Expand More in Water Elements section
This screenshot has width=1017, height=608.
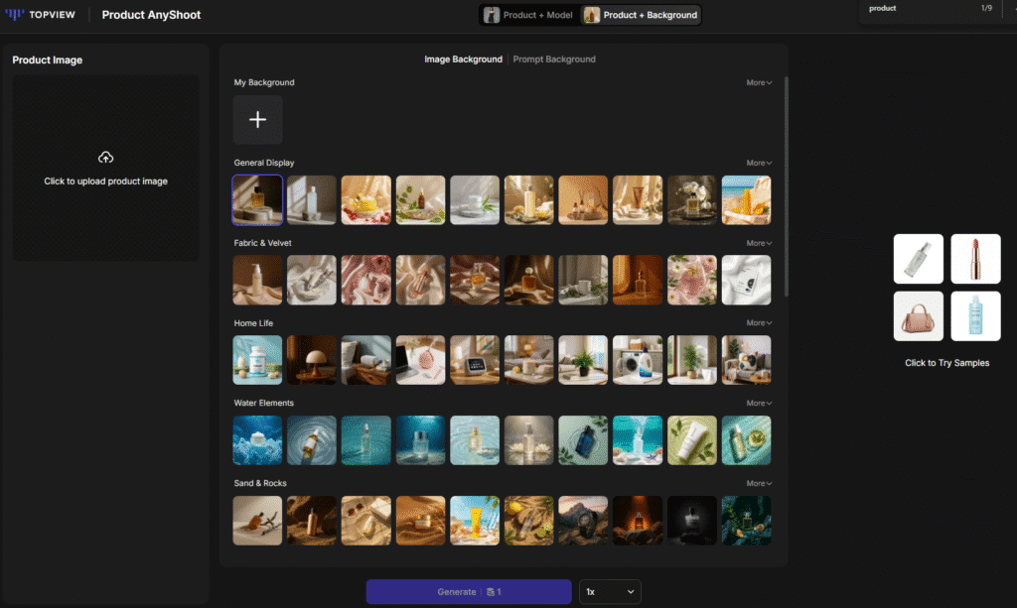point(759,404)
